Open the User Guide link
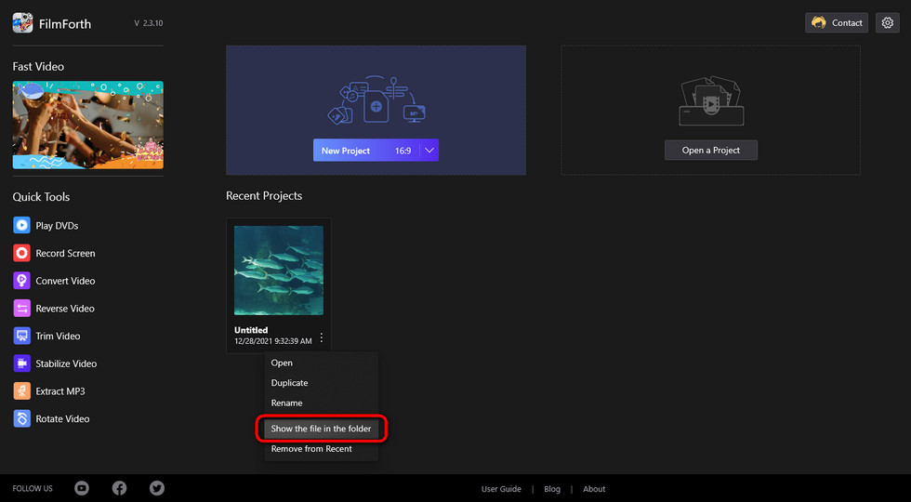The height and width of the screenshot is (502, 911). point(501,489)
